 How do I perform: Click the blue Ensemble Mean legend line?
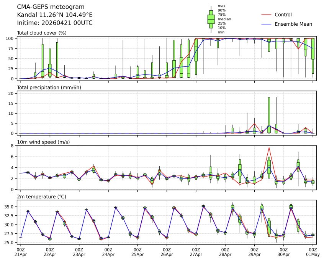pyautogui.click(x=266, y=24)
